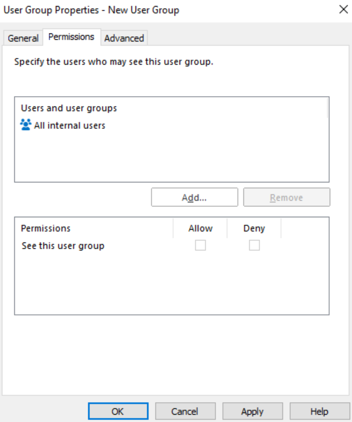Select the See this user group row
Screen dimensions: 352x422
172,246
